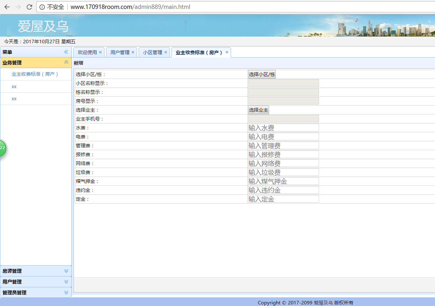
Task: Click the 业主手机号 read-only field
Action: (283, 119)
